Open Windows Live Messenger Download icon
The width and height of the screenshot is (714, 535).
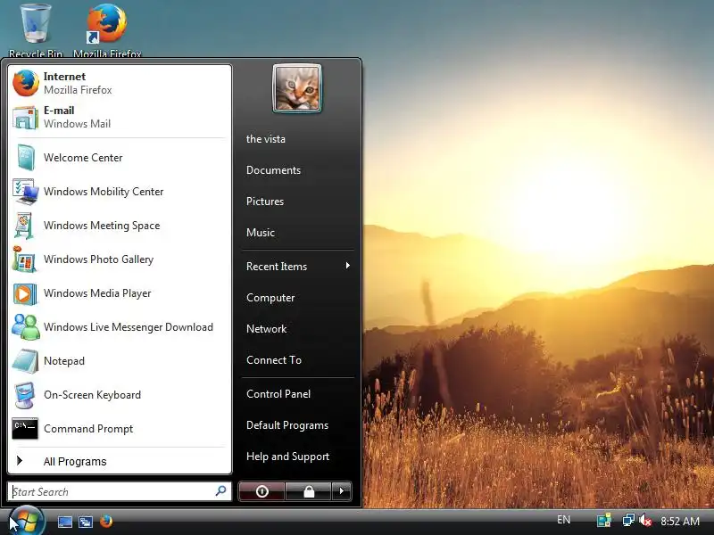click(26, 327)
